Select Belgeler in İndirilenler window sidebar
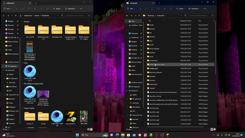 pyautogui.click(x=11, y=21)
